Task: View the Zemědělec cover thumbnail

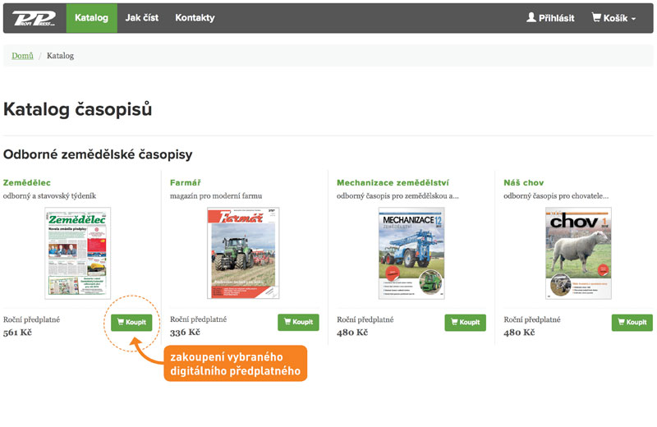Action: (x=77, y=252)
